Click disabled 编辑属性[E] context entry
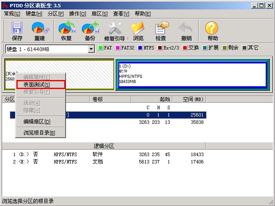The height and width of the screenshot is (206, 275). (41, 77)
